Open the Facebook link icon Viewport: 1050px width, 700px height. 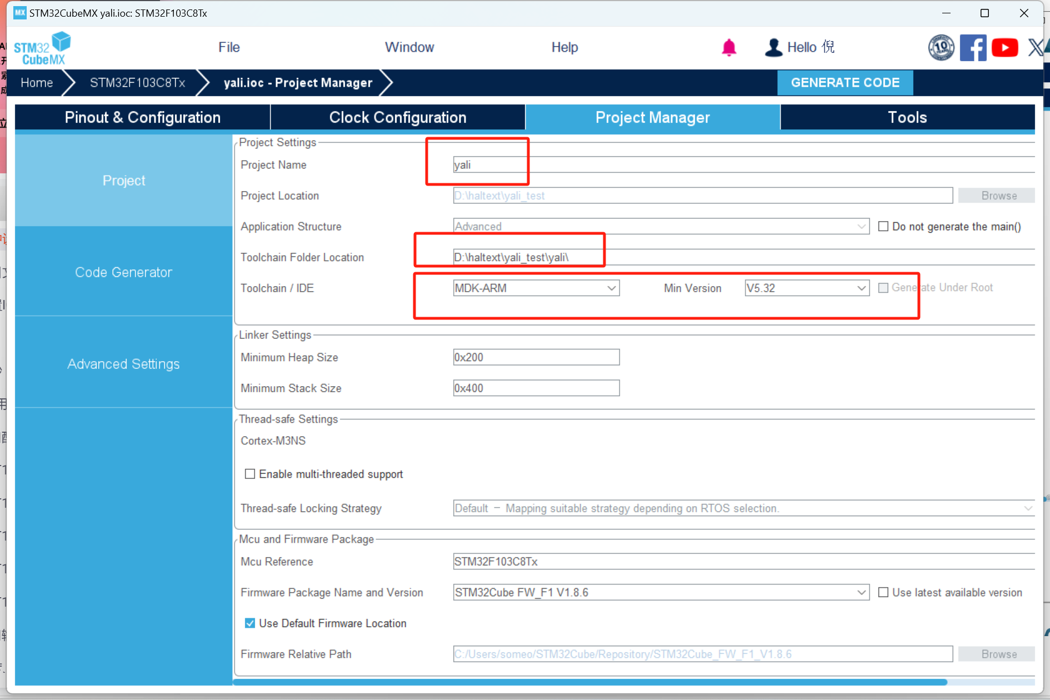(973, 48)
